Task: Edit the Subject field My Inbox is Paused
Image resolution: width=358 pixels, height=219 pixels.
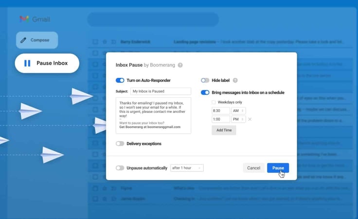Action: 161,91
